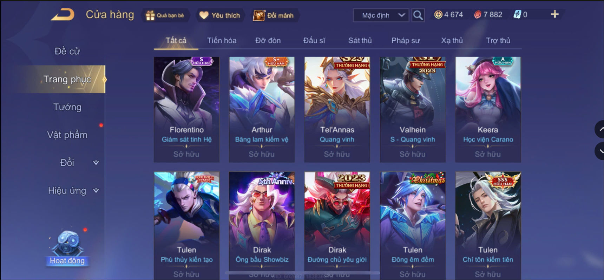Open the Vật phẩm sidebar category

(67, 135)
